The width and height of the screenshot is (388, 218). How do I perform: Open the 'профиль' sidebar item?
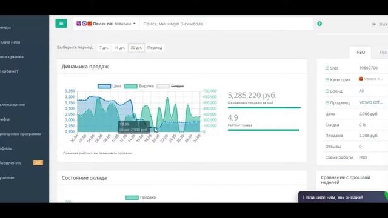point(6,148)
